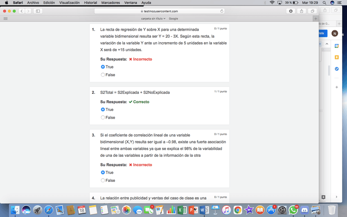The width and height of the screenshot is (347, 217).
Task: Hide the side panel with the right chevron
Action: pyautogui.click(x=336, y=197)
